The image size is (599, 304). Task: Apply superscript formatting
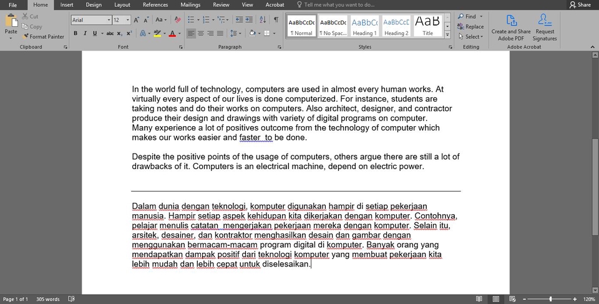click(129, 33)
